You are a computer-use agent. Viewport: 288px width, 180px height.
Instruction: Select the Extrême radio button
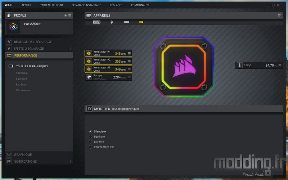(90, 141)
